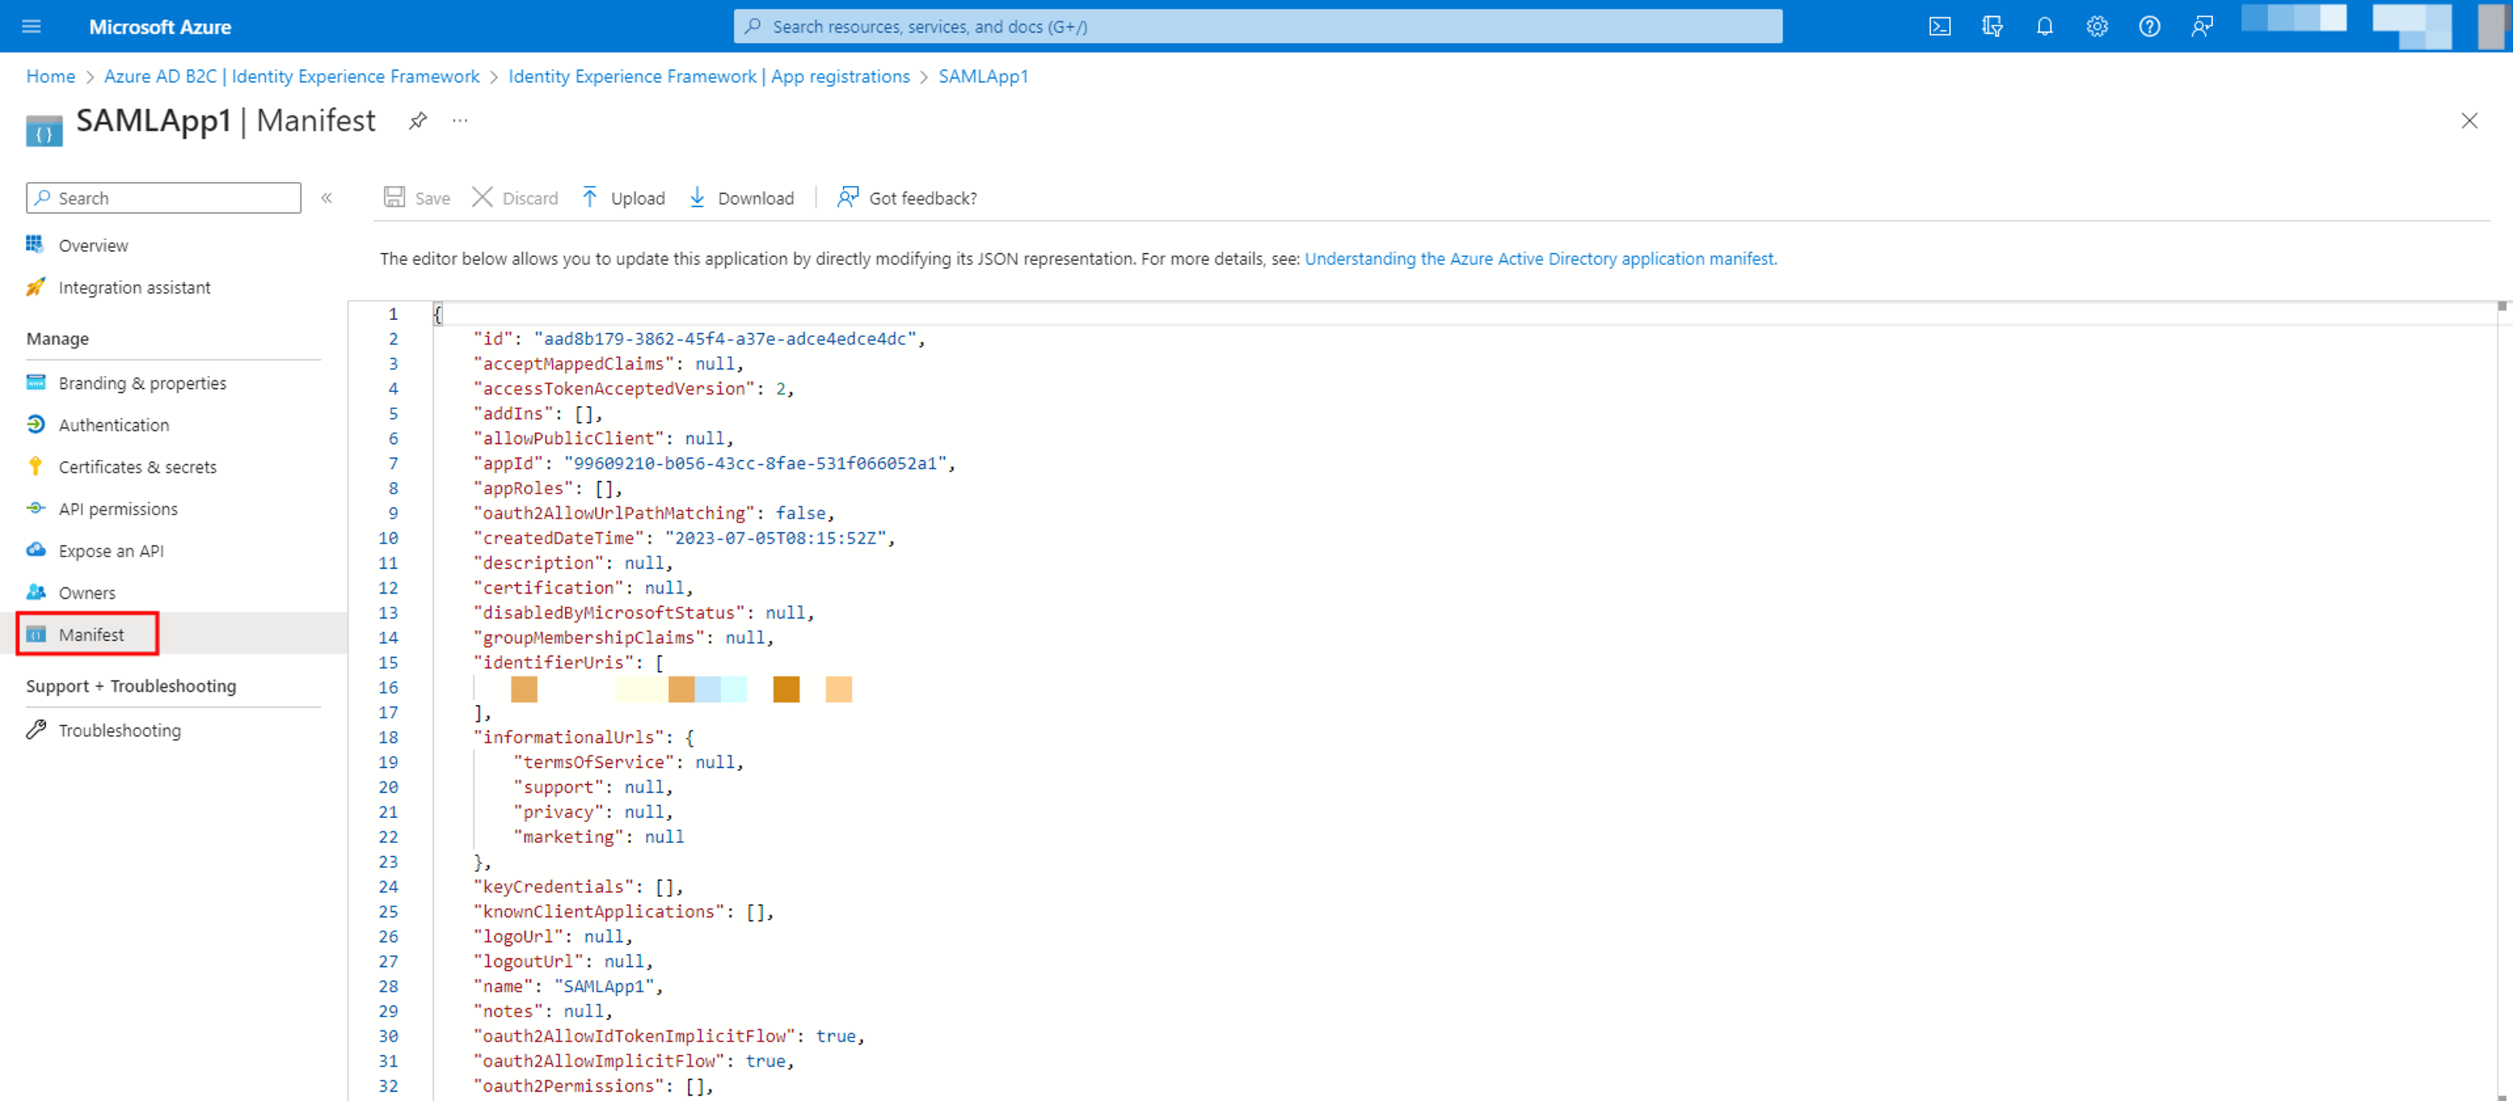Pin the SAMLApp1 Manifest page
This screenshot has height=1101, width=2513.
418,121
